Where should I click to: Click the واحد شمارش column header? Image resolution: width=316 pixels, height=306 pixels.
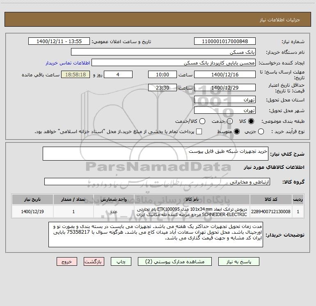(x=114, y=200)
